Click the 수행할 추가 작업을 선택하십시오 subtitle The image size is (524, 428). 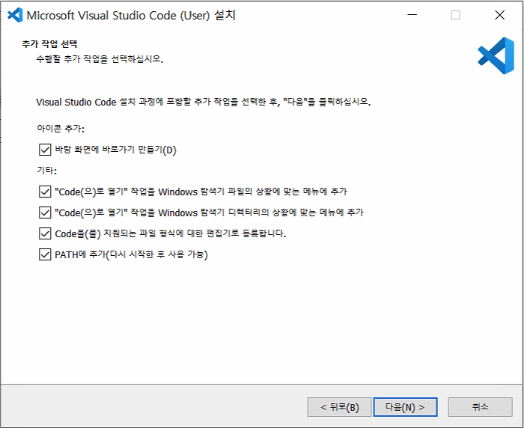[x=100, y=58]
